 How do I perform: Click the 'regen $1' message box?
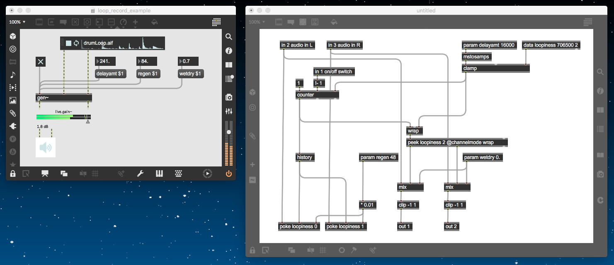(x=148, y=74)
